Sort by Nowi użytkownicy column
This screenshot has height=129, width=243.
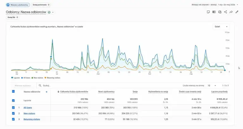106,92
